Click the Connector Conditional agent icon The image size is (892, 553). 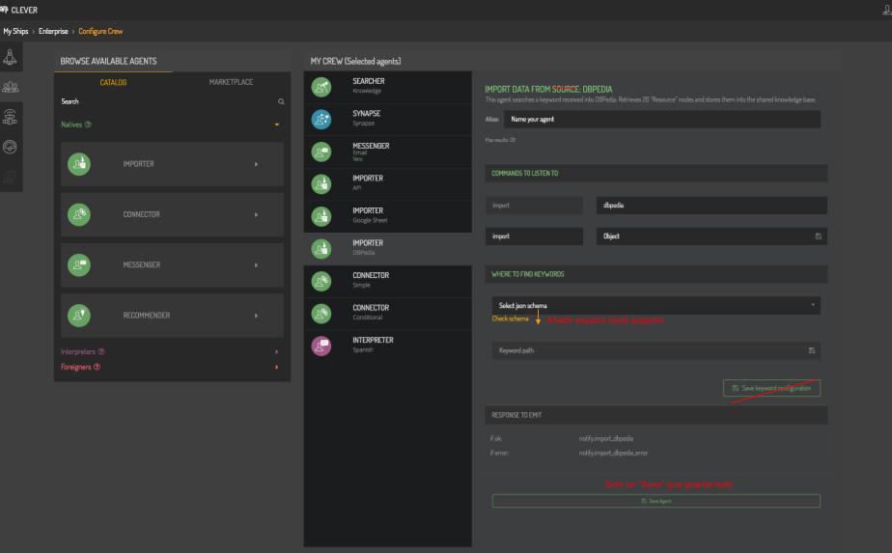pyautogui.click(x=321, y=312)
